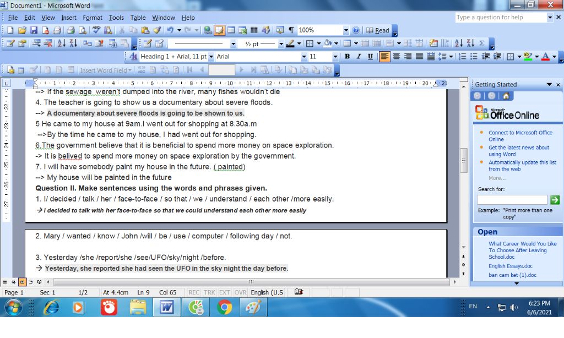The height and width of the screenshot is (338, 564).
Task: Open a file with the folder icon
Action: click(22, 31)
